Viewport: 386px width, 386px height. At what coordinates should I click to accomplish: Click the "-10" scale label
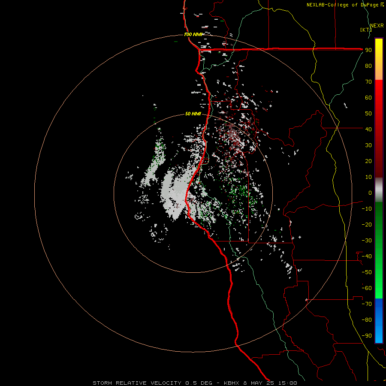click(x=367, y=209)
